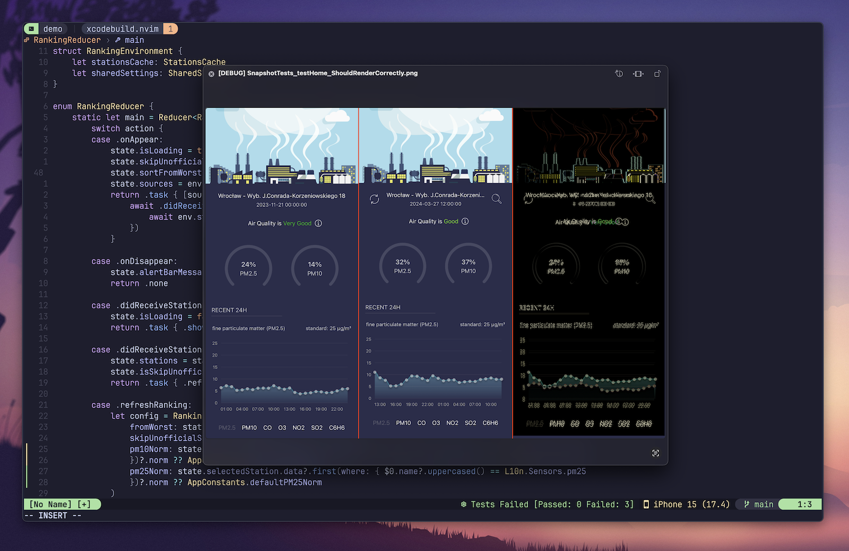Click info icon beside 'Air Quality is Good'
849x551 pixels.
[x=465, y=221]
